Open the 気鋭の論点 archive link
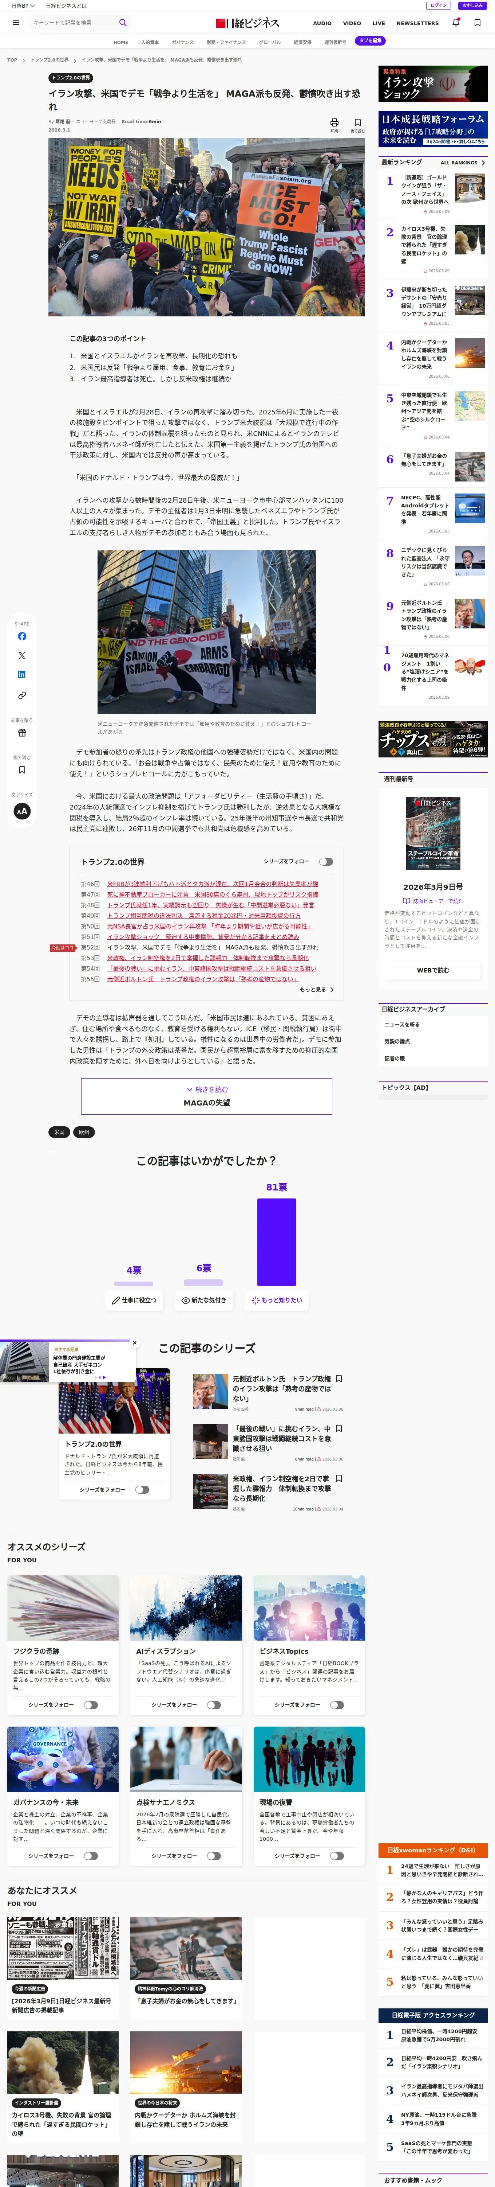The width and height of the screenshot is (495, 2187). point(397,1042)
